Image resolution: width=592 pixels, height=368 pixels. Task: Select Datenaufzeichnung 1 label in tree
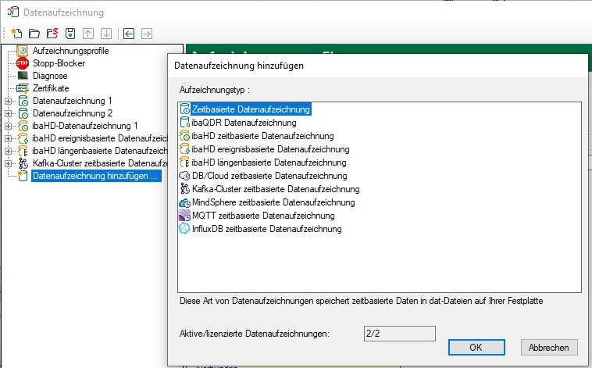tap(72, 101)
